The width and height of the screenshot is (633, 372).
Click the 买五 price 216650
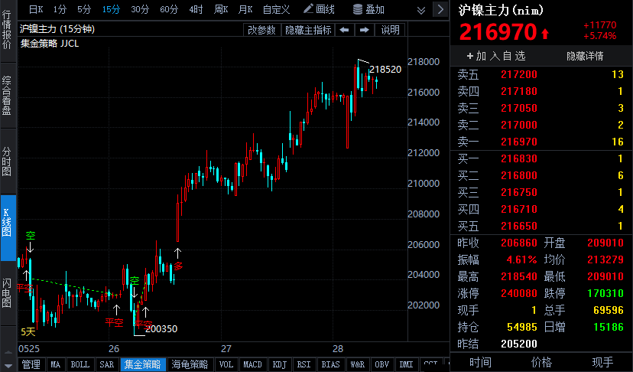(519, 226)
